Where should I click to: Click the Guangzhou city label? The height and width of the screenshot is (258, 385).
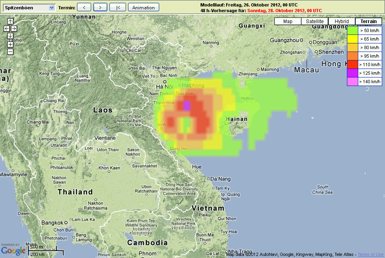coord(284,40)
